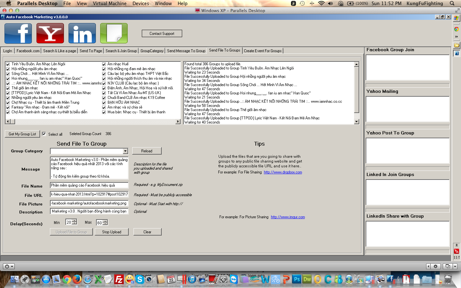461x288 pixels.
Task: Open TeamViewer in the Dock
Action: coord(234,279)
